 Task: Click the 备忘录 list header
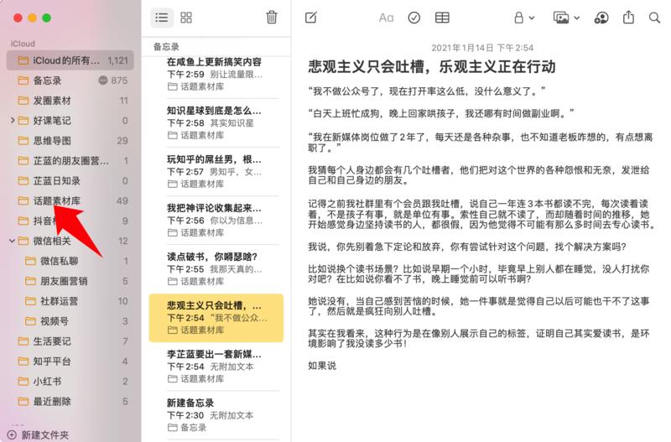point(166,47)
